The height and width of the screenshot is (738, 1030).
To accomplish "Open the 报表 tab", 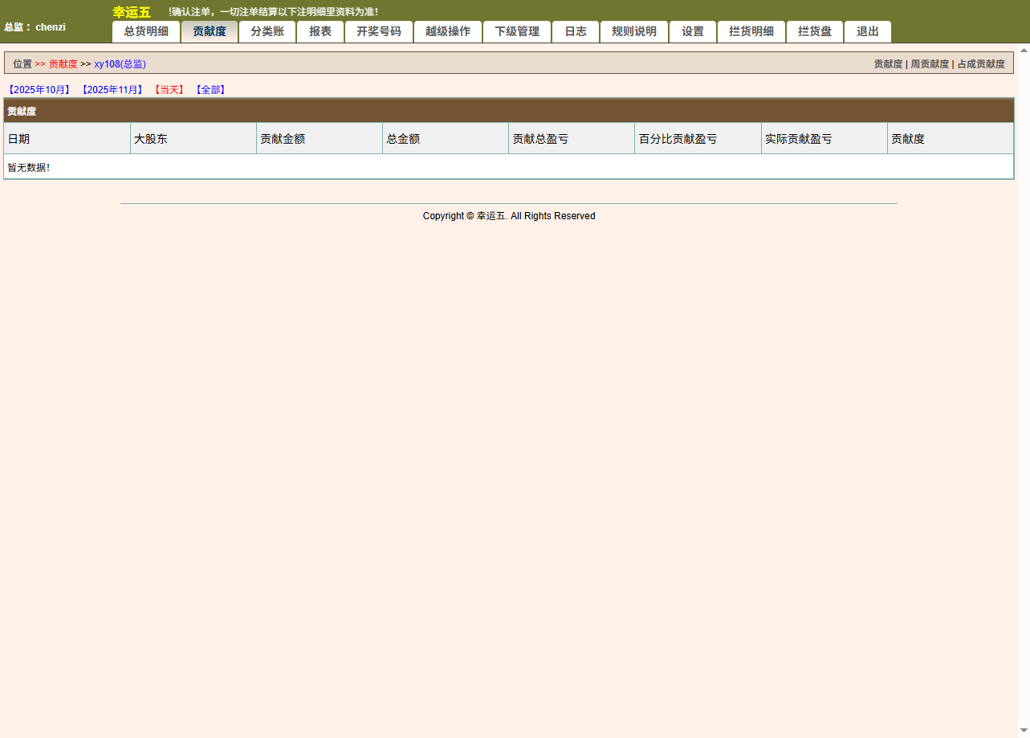I will [320, 32].
